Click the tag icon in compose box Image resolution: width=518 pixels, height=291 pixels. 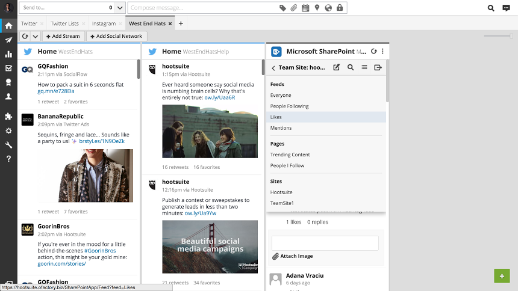(x=282, y=8)
